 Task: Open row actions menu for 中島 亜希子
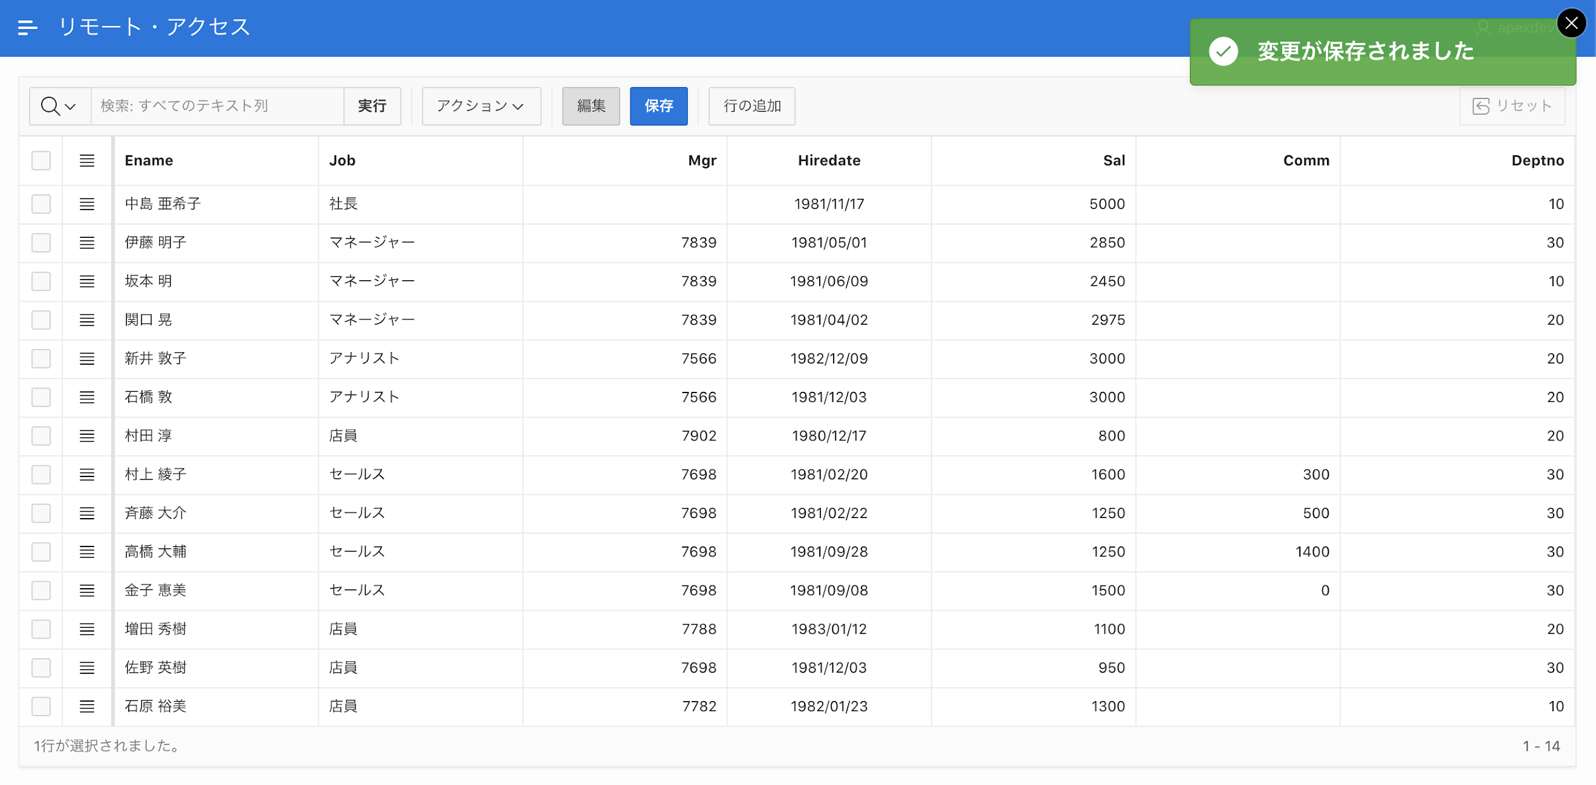87,204
